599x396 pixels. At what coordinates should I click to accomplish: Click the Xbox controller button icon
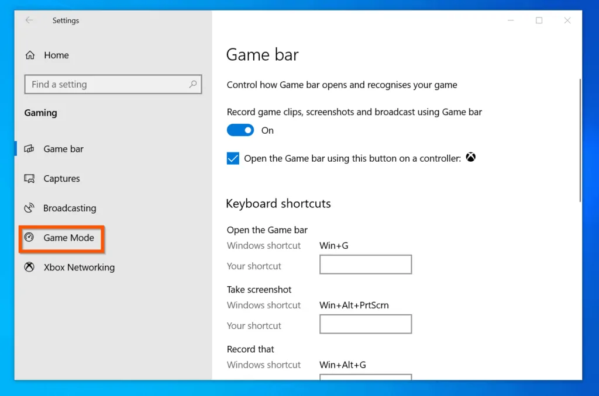470,157
